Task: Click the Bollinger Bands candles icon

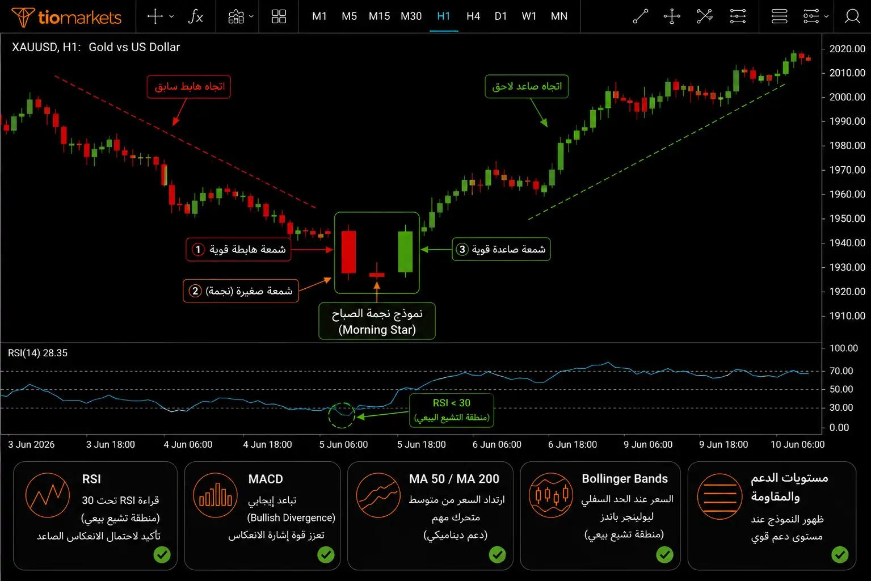Action: [550, 495]
